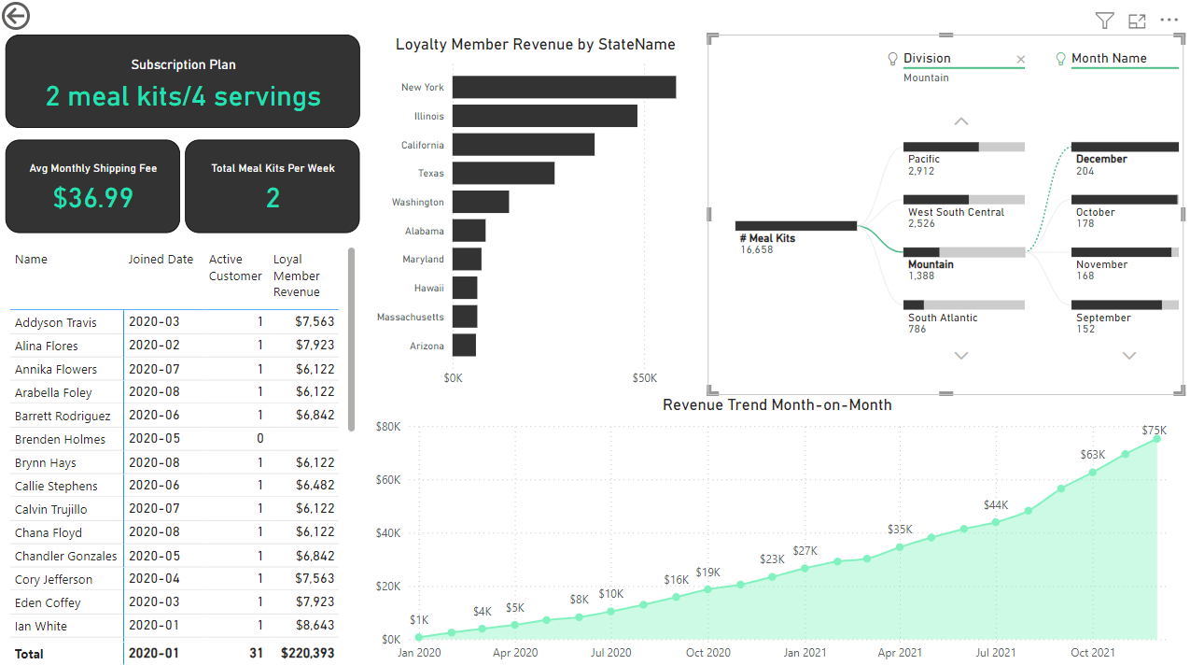Open the more options ellipsis menu
1190x665 pixels.
pyautogui.click(x=1169, y=21)
